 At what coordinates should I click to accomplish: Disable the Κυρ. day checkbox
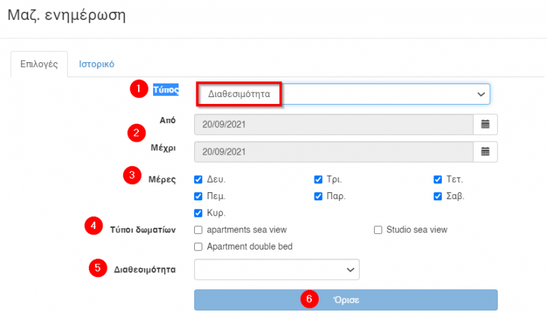[198, 213]
